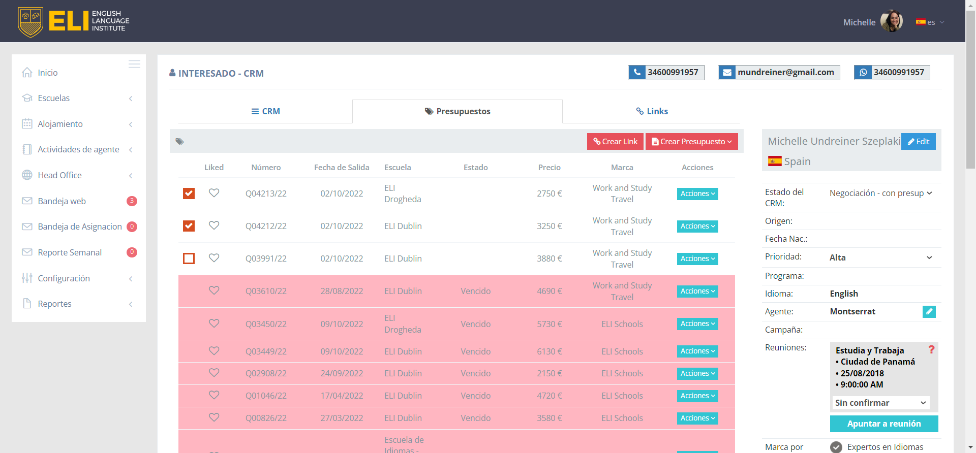This screenshot has height=453, width=976.
Task: Toggle the sidebar hamburger menu icon
Action: (x=134, y=64)
